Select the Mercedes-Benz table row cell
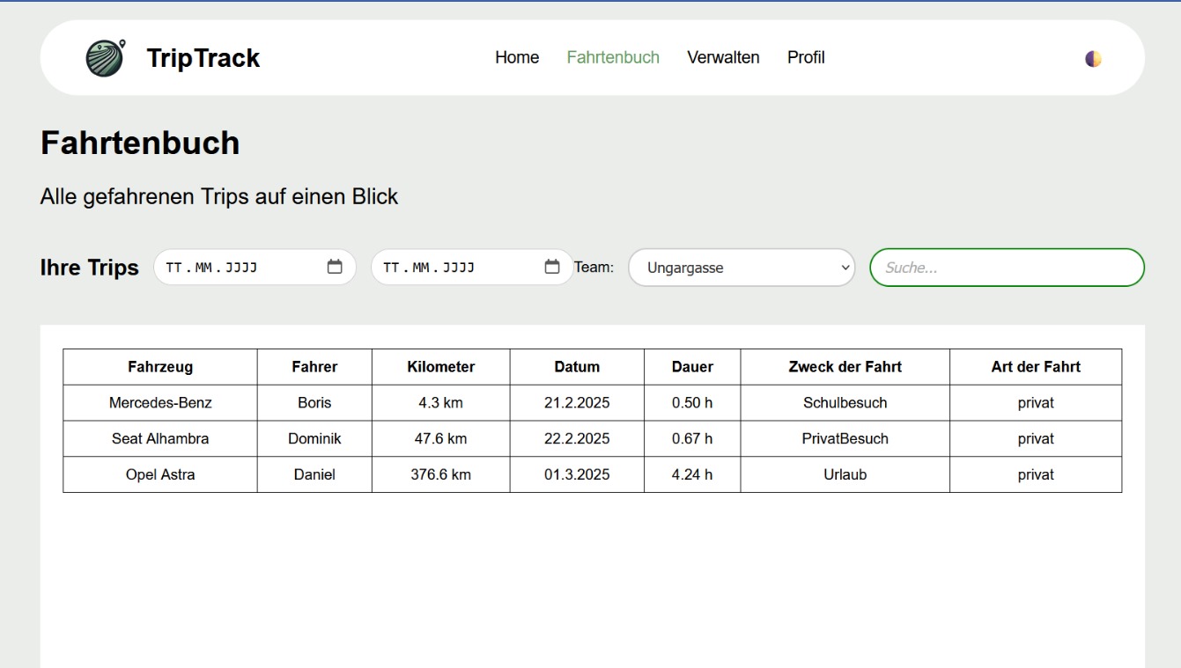The height and width of the screenshot is (668, 1181). 160,403
